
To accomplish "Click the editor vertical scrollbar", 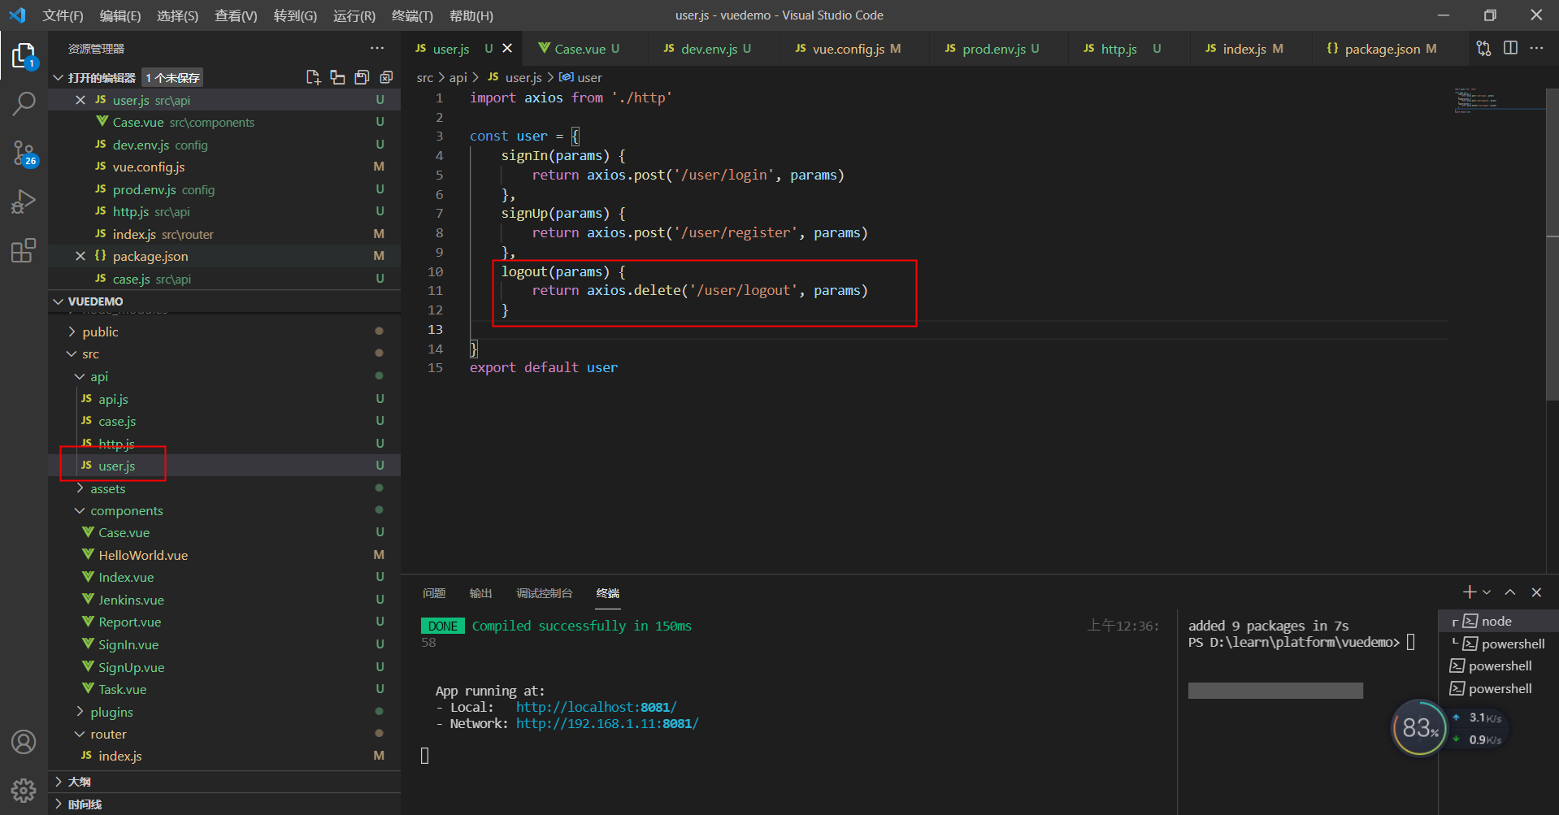I will (1552, 244).
